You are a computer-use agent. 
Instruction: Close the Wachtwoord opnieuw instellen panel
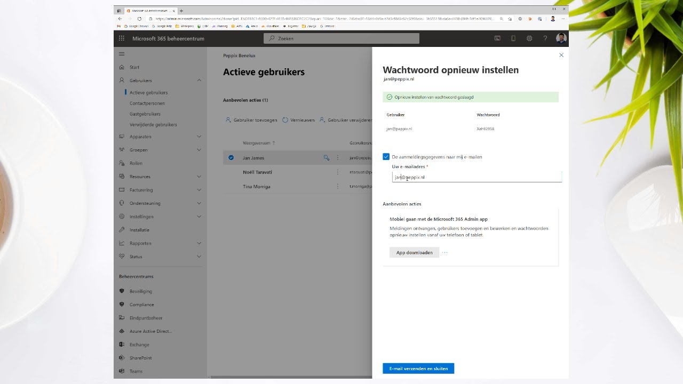(x=561, y=55)
